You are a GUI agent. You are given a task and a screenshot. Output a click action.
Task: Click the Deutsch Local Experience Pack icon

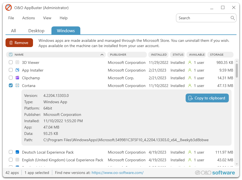coord(17,152)
